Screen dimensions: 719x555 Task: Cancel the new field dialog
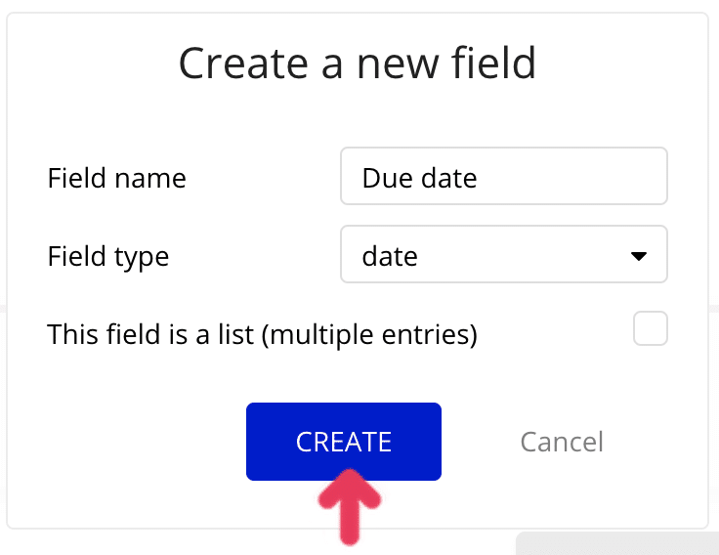(562, 442)
